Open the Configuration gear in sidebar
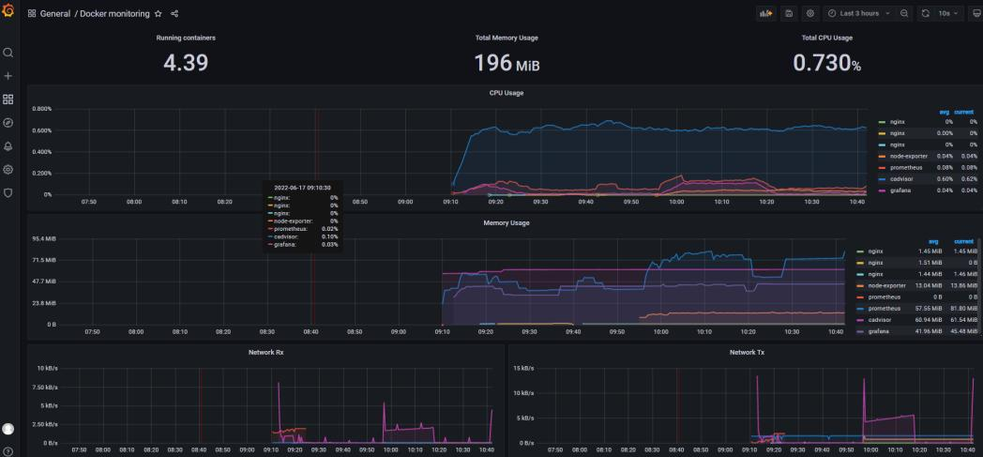 (8, 169)
